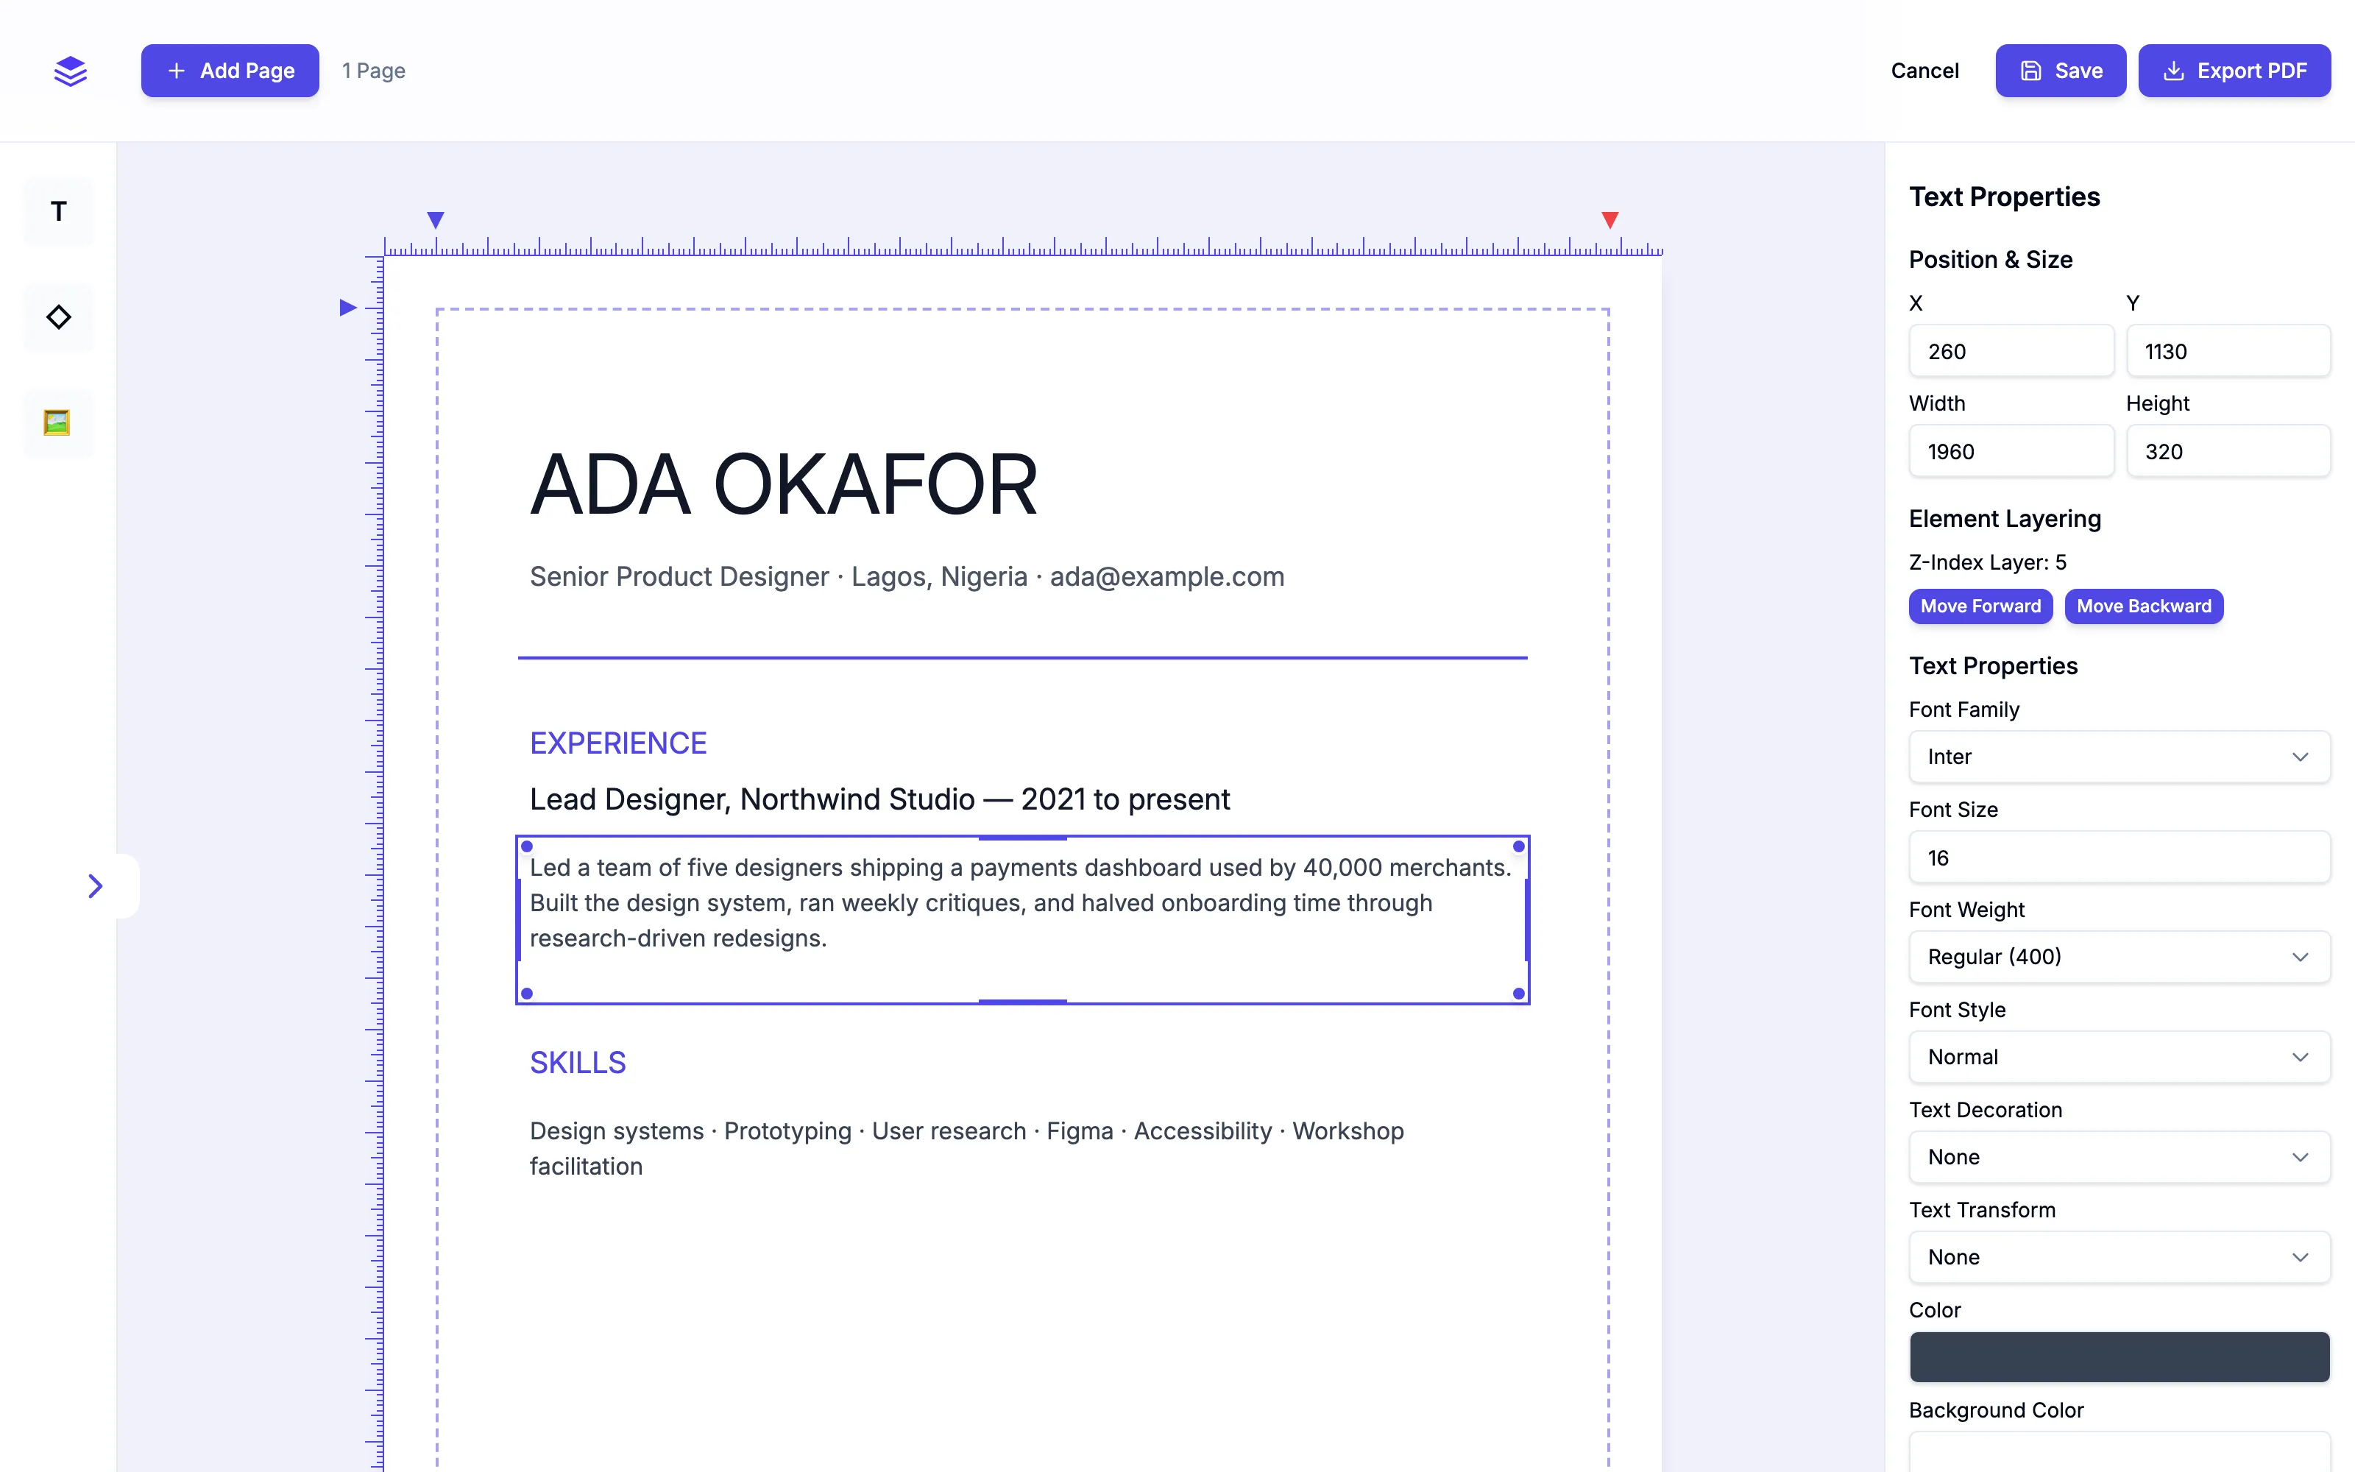Viewport: 2355px width, 1472px height.
Task: Click the X position field
Action: click(2011, 352)
